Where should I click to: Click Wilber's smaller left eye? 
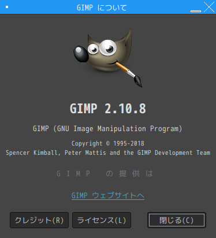[x=93, y=49]
